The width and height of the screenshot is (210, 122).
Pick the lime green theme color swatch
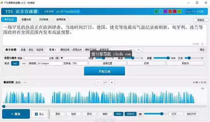pos(179,11)
